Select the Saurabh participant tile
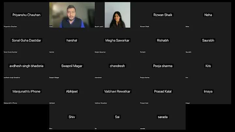Image resolution: width=235 pixels, height=132 pixels. [208, 40]
